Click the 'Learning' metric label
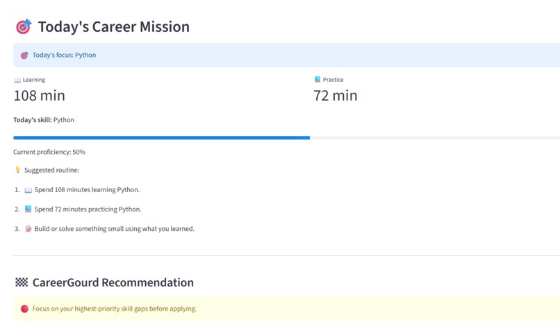Screen dimensions: 560x328 [x=34, y=80]
